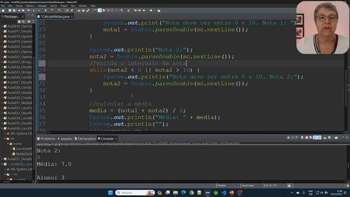Click the New file toolbar icon
350x197 pixels.
[x=3, y=10]
